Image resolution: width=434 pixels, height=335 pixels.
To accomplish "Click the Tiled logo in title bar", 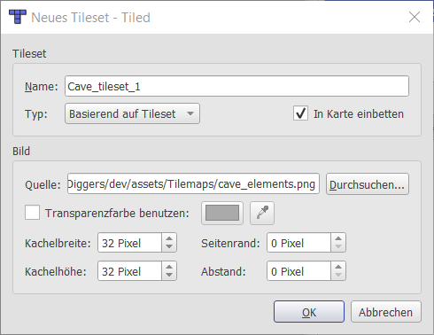I will point(18,17).
